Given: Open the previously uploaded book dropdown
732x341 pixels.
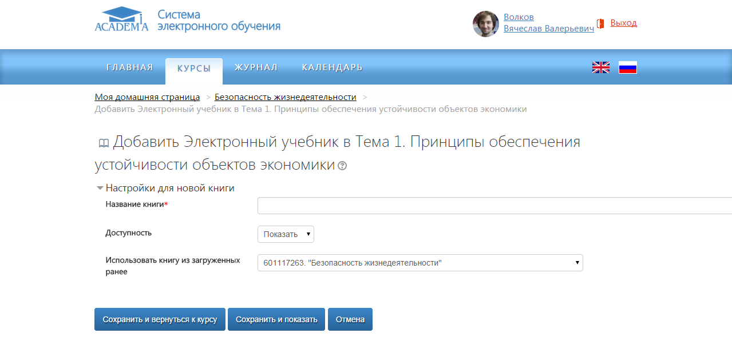Looking at the screenshot, I should (420, 263).
